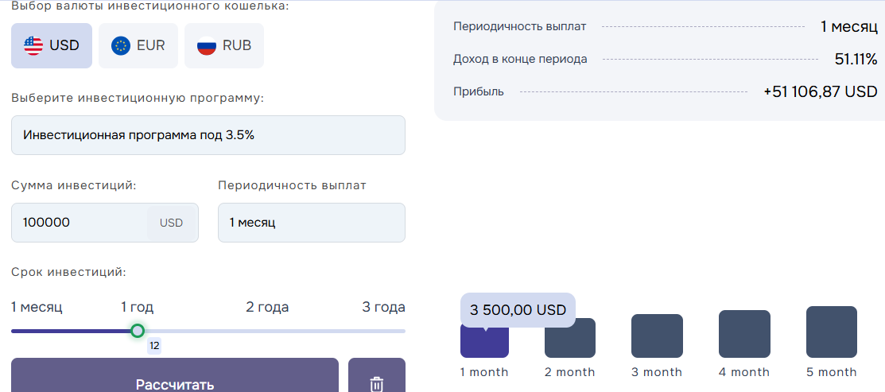
Task: Select USD wallet currency
Action: (52, 45)
